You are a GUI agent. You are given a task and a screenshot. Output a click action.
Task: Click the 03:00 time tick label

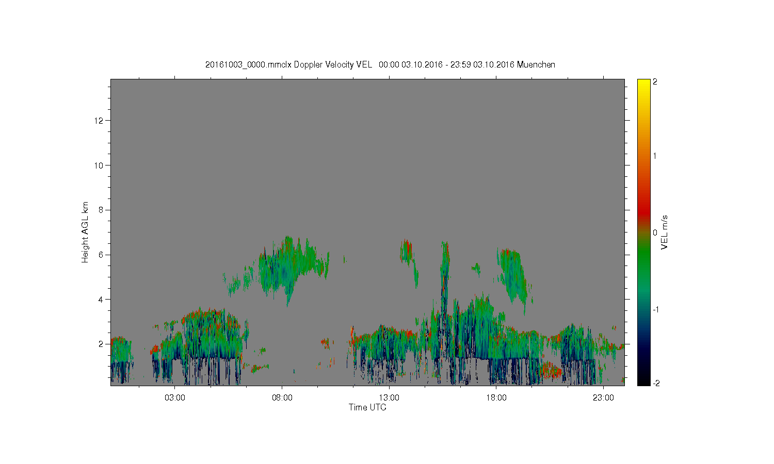point(175,398)
